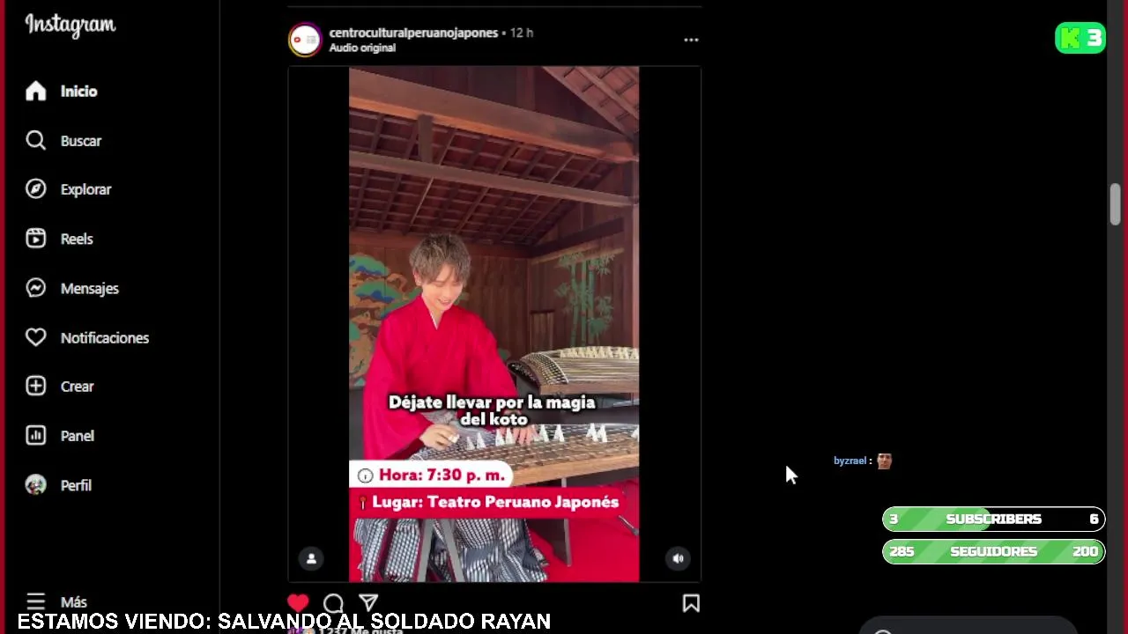Open the Inicio home icon

[x=35, y=92]
